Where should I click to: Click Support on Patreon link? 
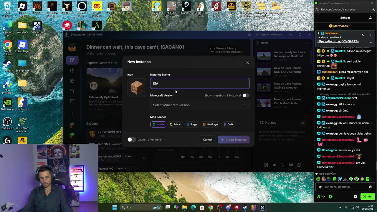point(269,34)
